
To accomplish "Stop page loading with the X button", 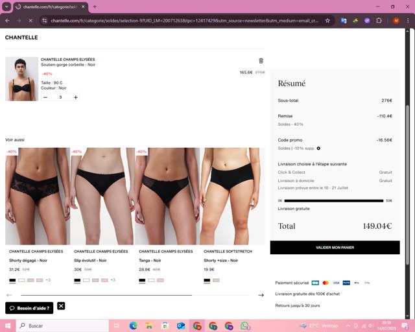I will click(x=30, y=20).
